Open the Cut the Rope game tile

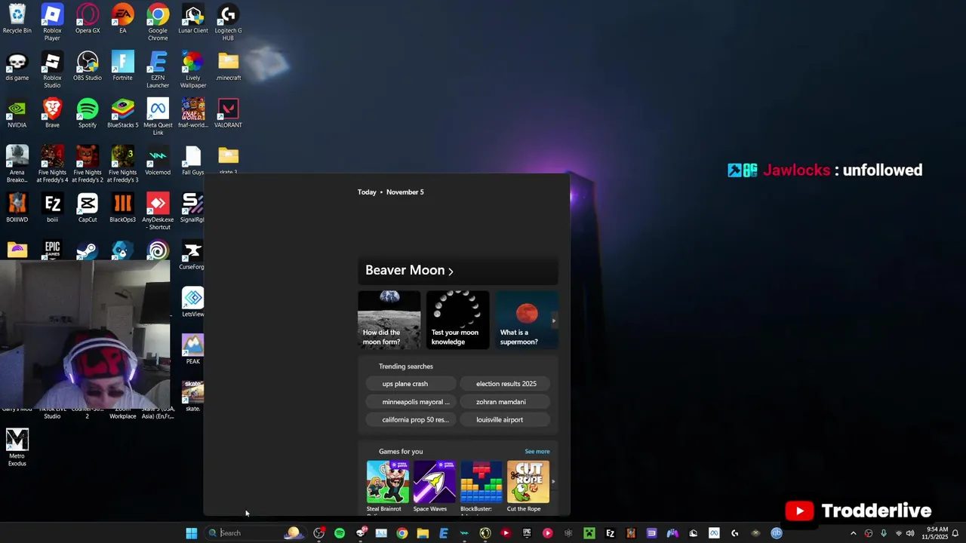(528, 486)
